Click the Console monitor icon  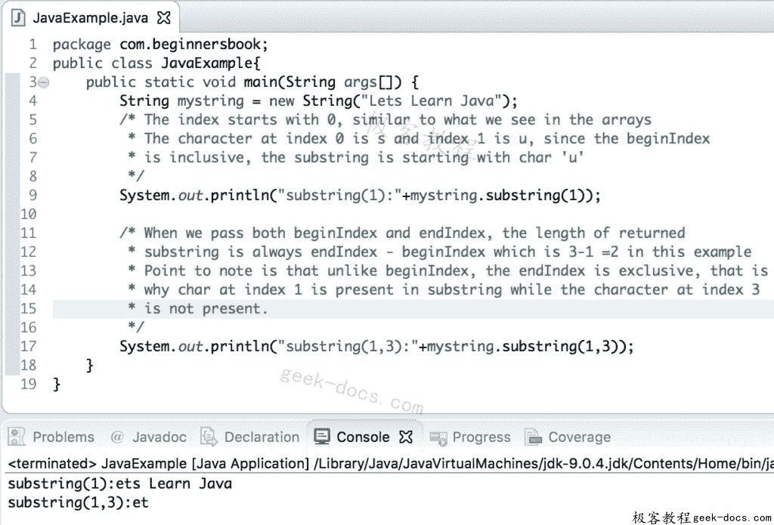pos(322,437)
